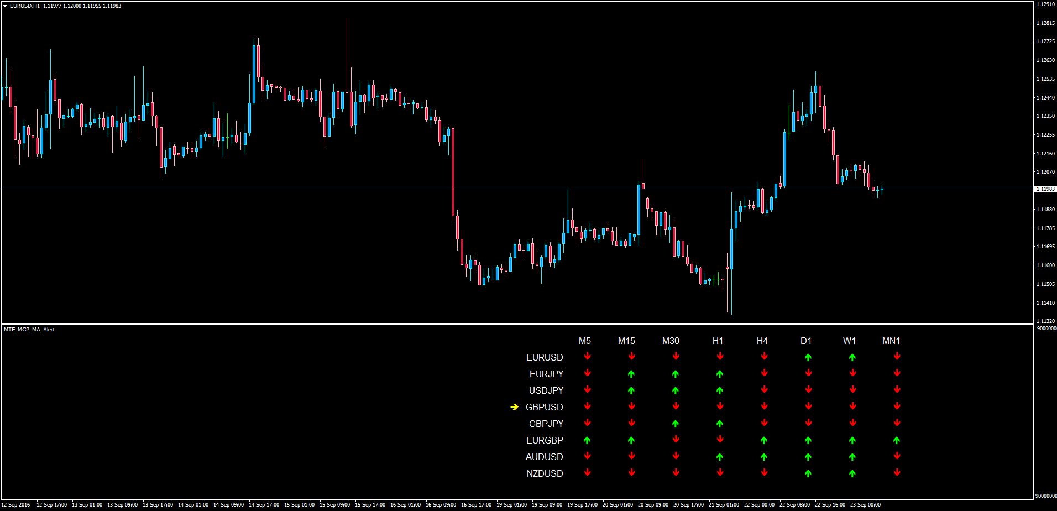Image resolution: width=1057 pixels, height=511 pixels.
Task: Select the USDJPY pair label
Action: coord(546,390)
